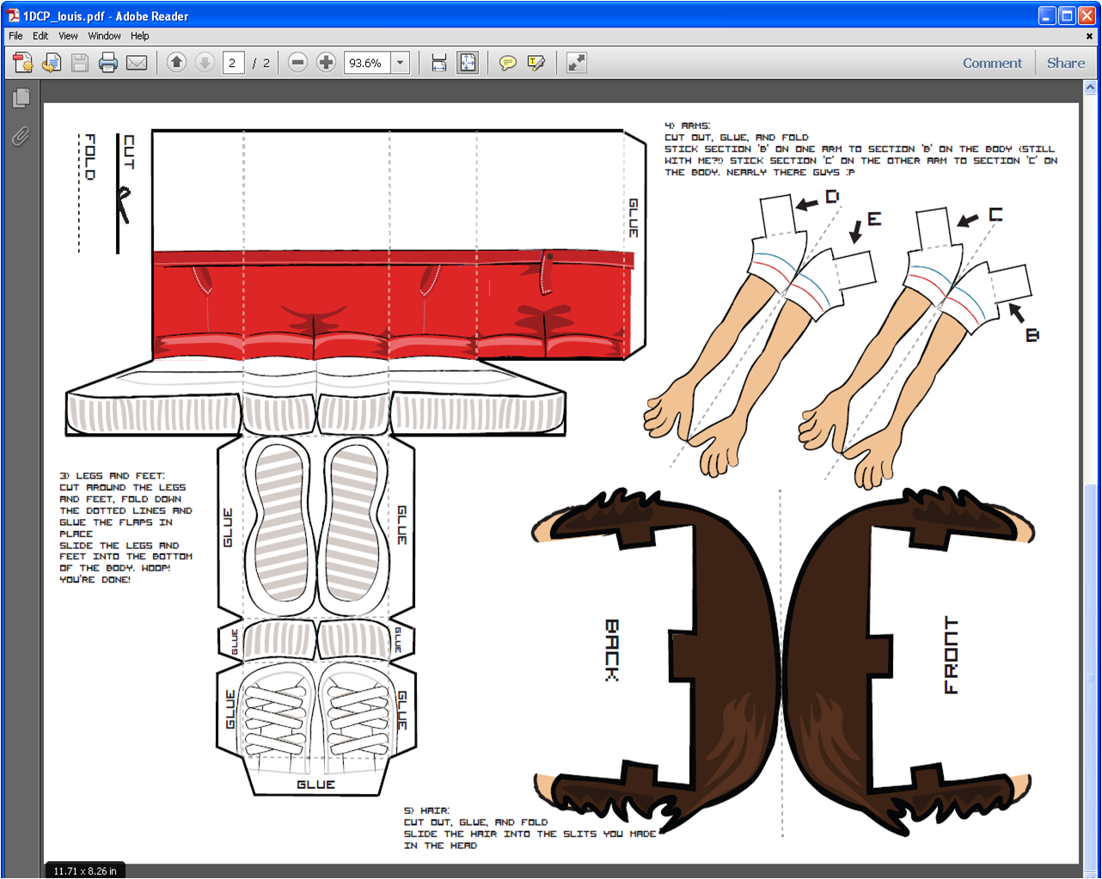
Task: Open the Attachments paperclip panel
Action: (x=21, y=136)
